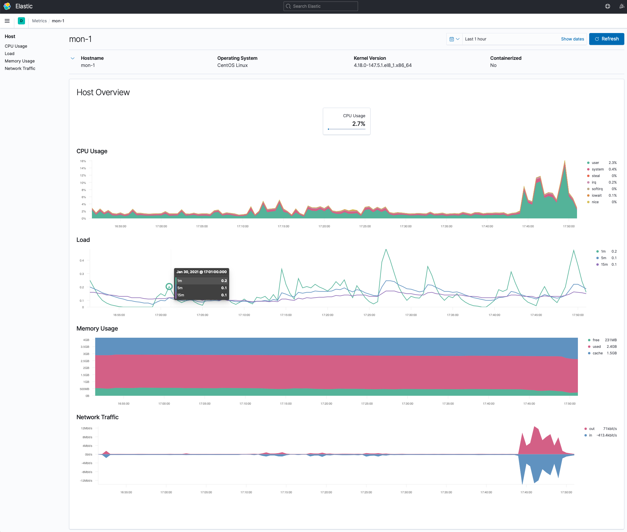Image resolution: width=627 pixels, height=532 pixels.
Task: Click the used memory legend color dot
Action: [589, 347]
